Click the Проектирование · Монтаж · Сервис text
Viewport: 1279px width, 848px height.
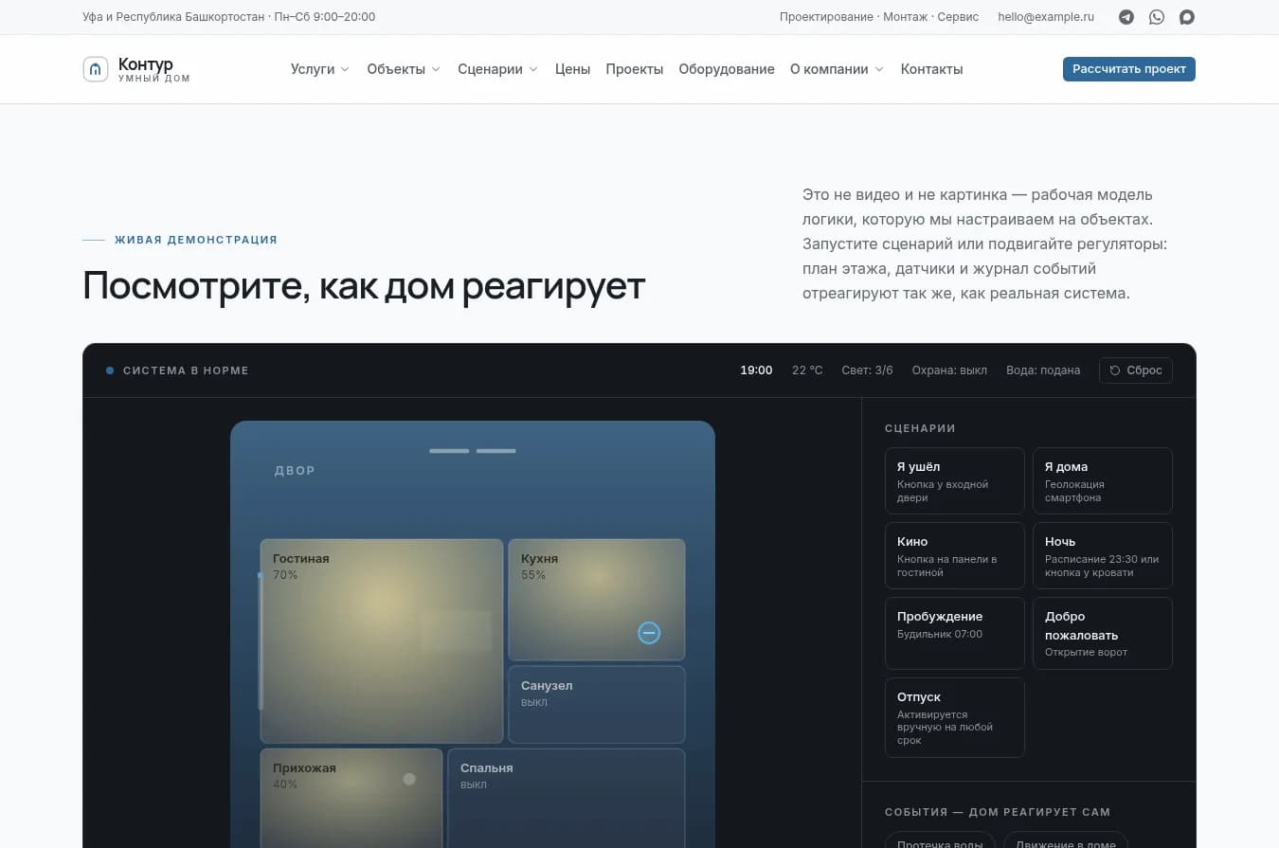tap(879, 17)
